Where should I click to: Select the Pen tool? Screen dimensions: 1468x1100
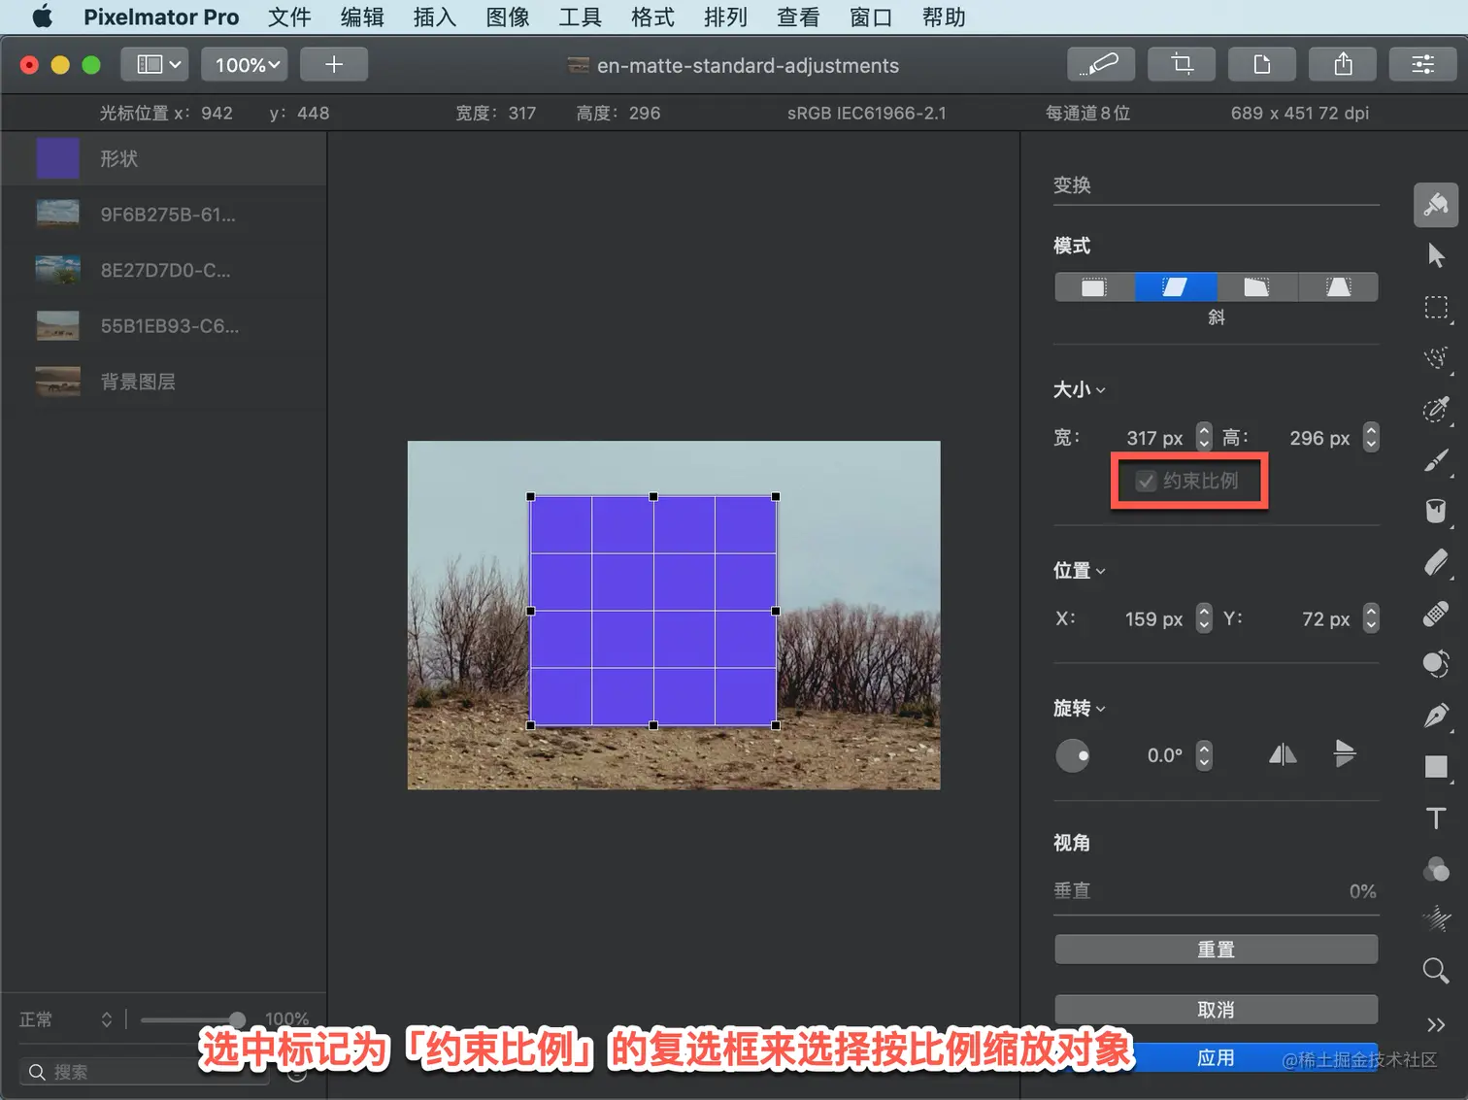tap(1436, 716)
